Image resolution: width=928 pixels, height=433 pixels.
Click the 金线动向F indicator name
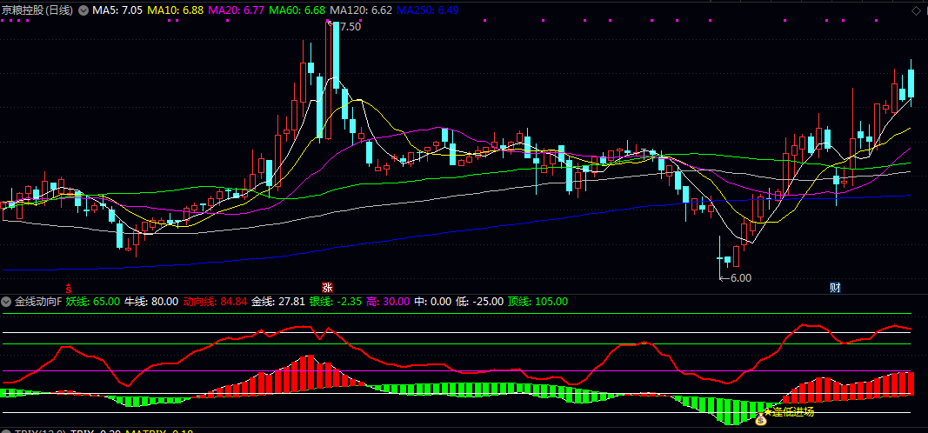(x=37, y=302)
